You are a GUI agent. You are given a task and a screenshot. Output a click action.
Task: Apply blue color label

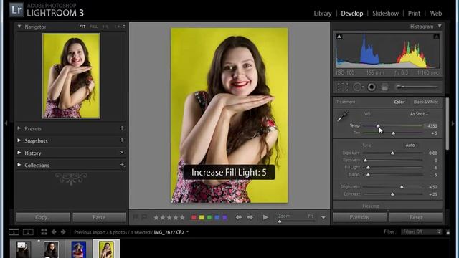coord(217,217)
